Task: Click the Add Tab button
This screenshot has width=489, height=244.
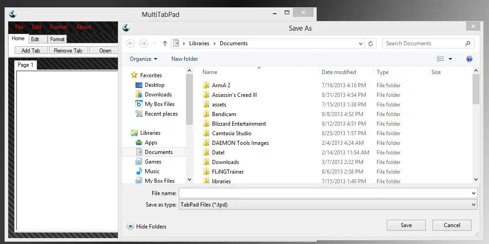Action: point(31,50)
